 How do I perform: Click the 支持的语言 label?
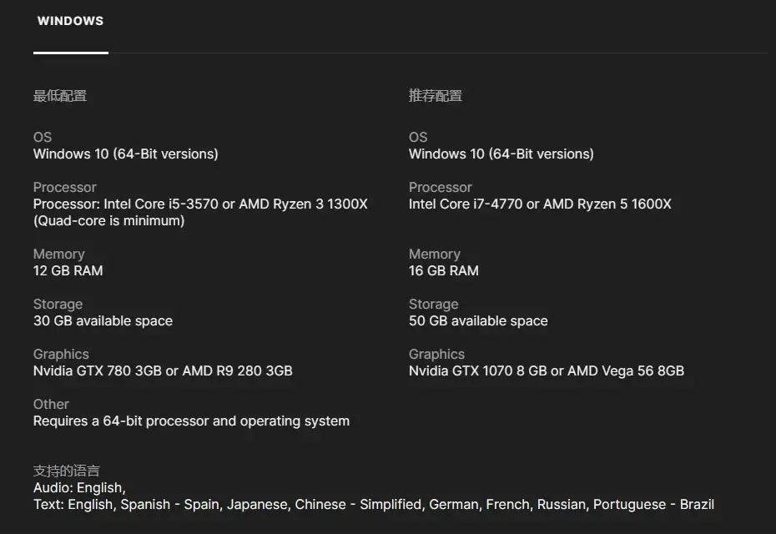(x=67, y=471)
